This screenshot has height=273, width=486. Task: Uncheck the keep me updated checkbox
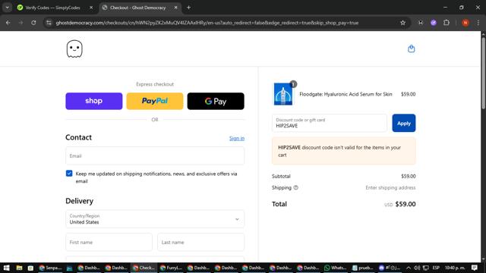click(69, 174)
